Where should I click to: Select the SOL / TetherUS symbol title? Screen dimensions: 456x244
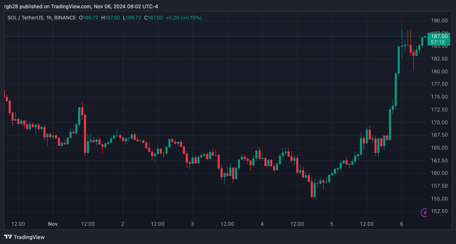pyautogui.click(x=25, y=18)
